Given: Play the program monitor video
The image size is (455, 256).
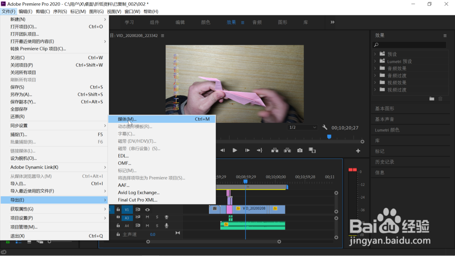Looking at the screenshot, I should [235, 150].
